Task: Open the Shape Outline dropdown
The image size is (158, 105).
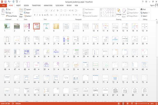Action: pos(133,13)
